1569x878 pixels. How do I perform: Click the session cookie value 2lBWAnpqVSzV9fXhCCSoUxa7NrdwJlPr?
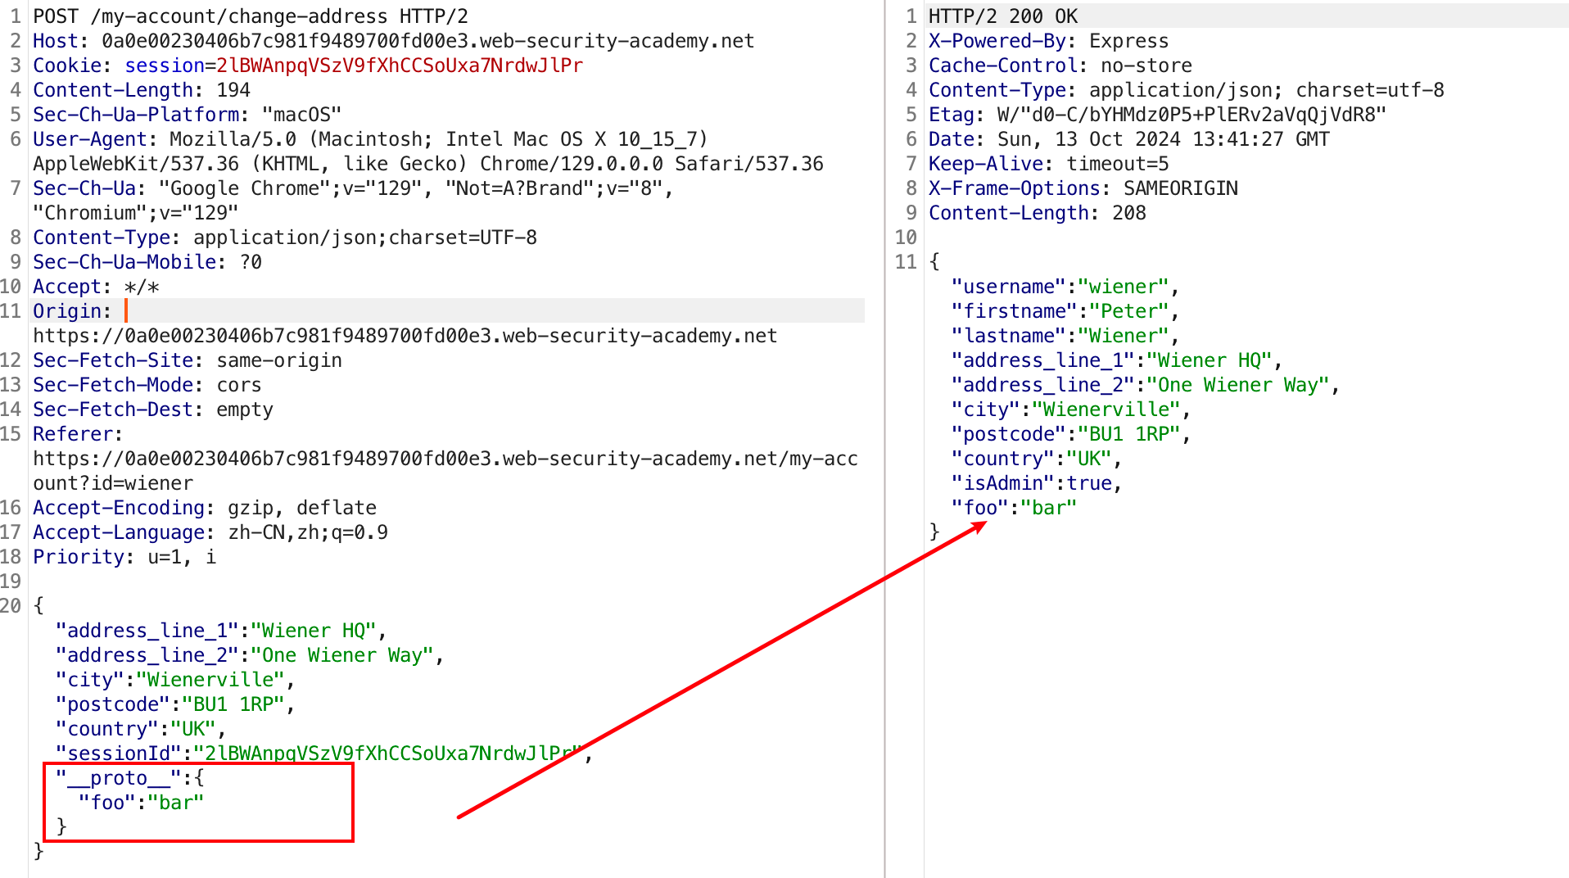click(x=400, y=66)
